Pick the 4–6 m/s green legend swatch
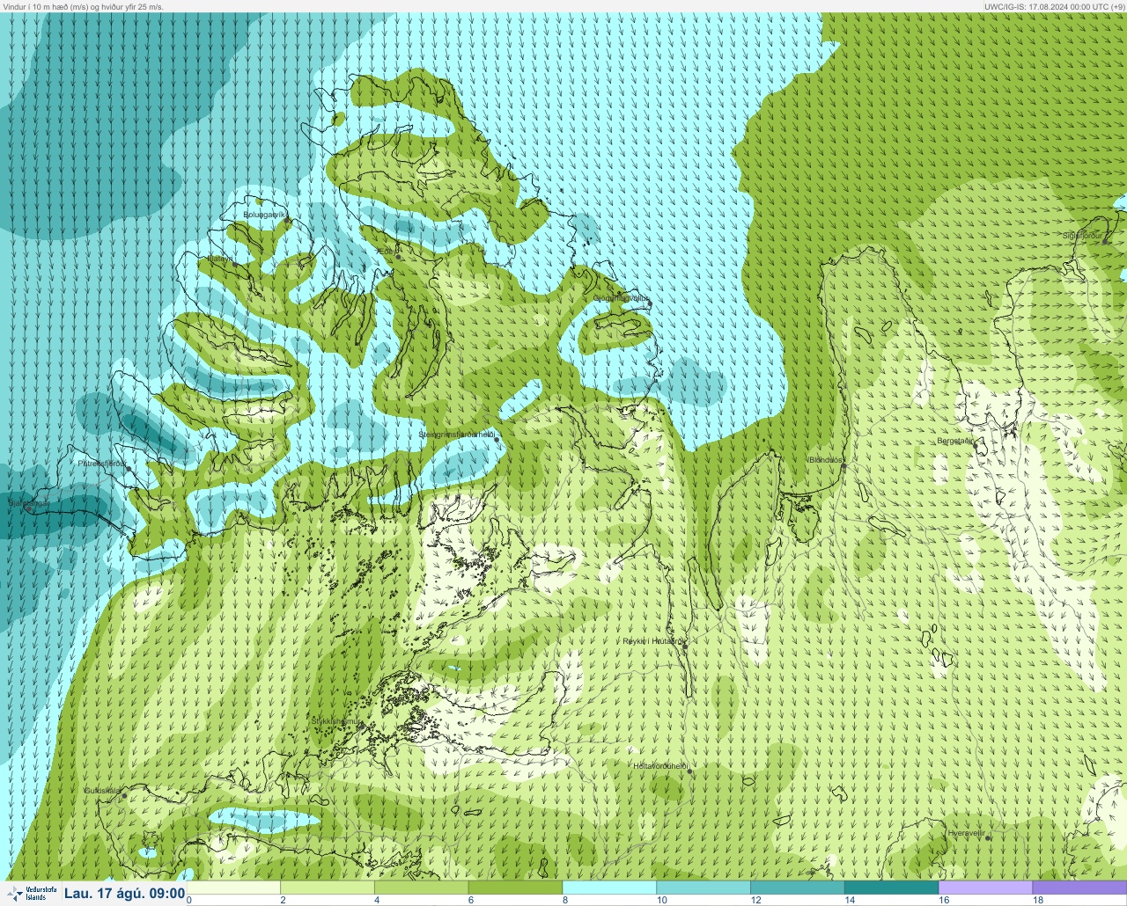The height and width of the screenshot is (906, 1127). pyautogui.click(x=421, y=888)
